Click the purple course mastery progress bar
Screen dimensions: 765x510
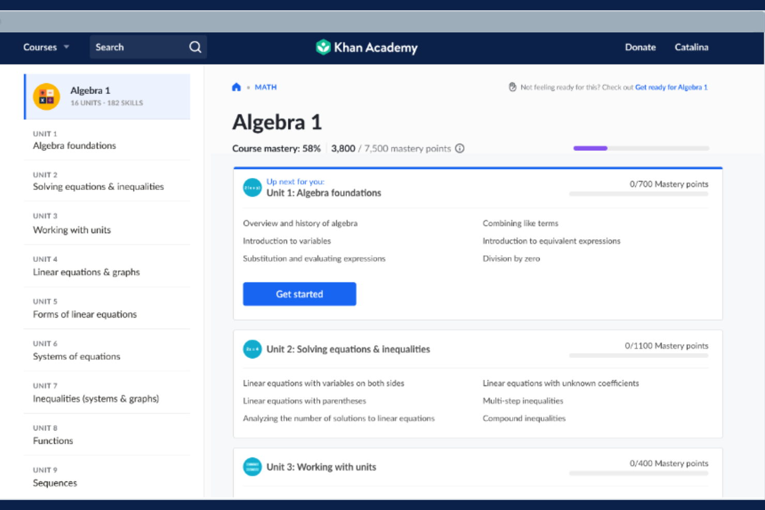point(641,148)
